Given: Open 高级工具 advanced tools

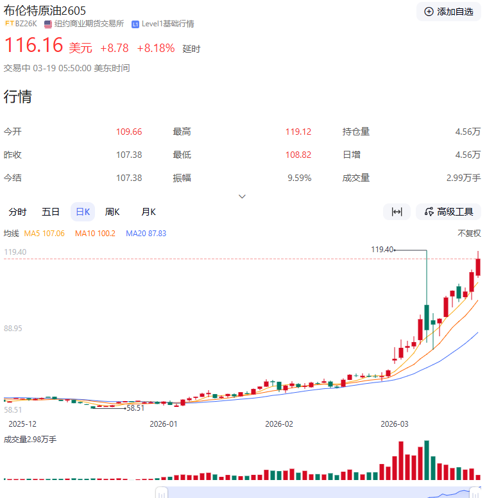Looking at the screenshot, I should pyautogui.click(x=449, y=212).
